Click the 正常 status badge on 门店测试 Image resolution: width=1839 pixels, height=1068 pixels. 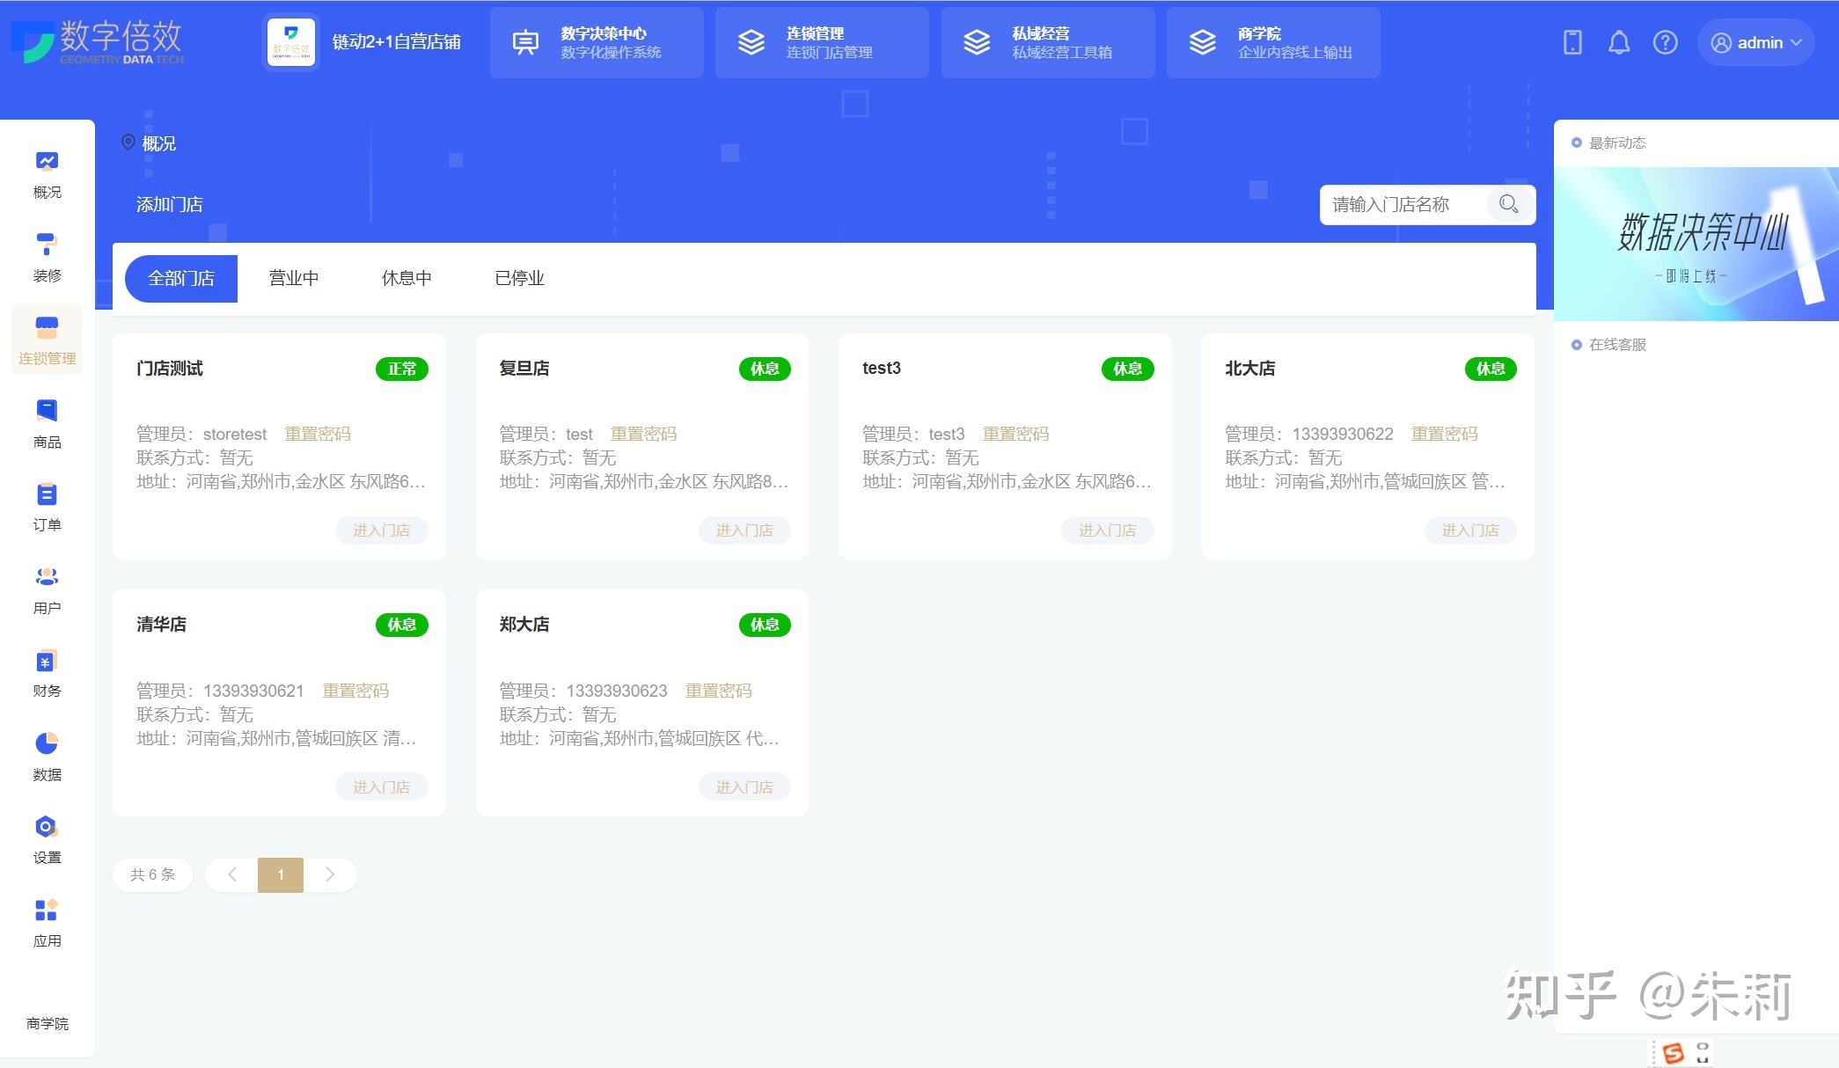click(x=402, y=369)
